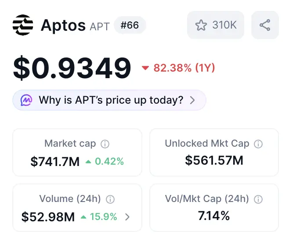Screen dimensions: 289x238
Task: Click the $52.98M volume value
Action: tap(48, 216)
